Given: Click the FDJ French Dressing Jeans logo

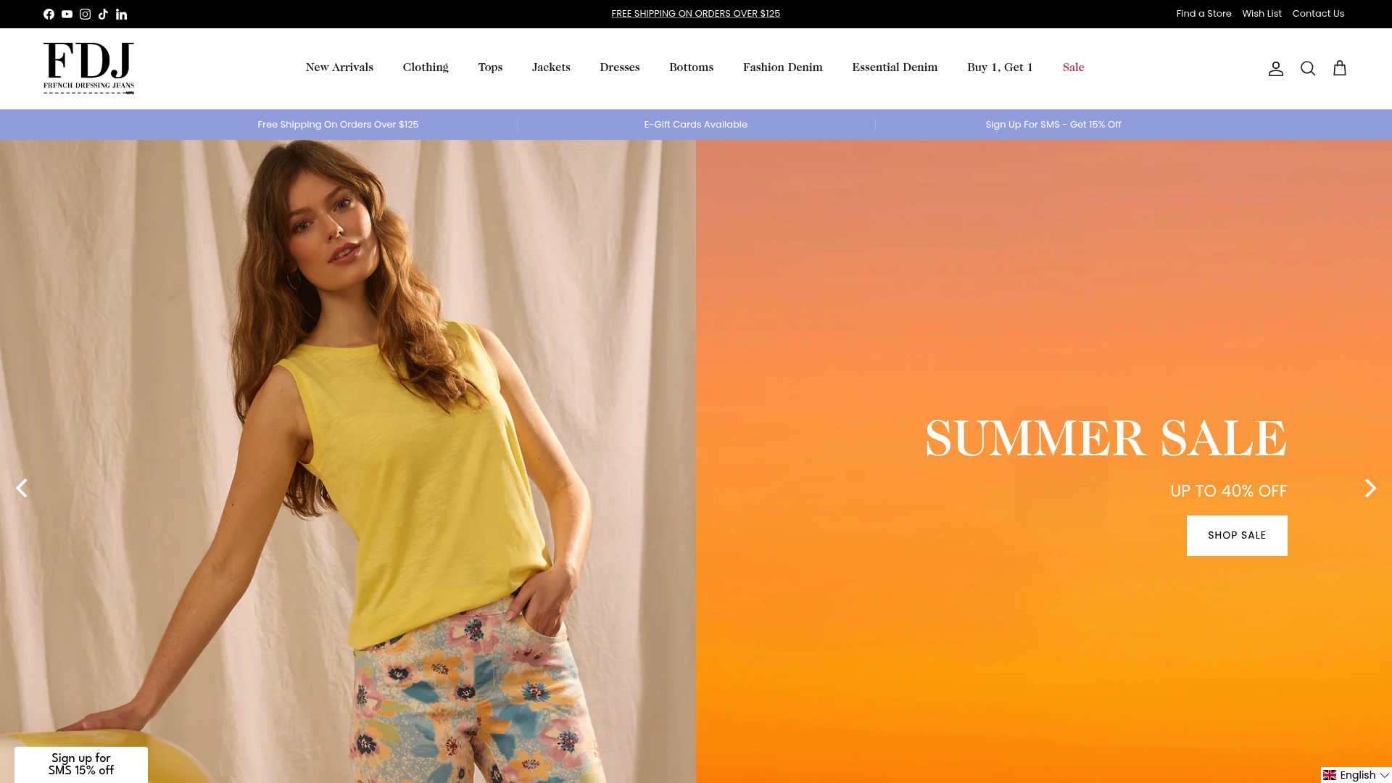Looking at the screenshot, I should 88,68.
